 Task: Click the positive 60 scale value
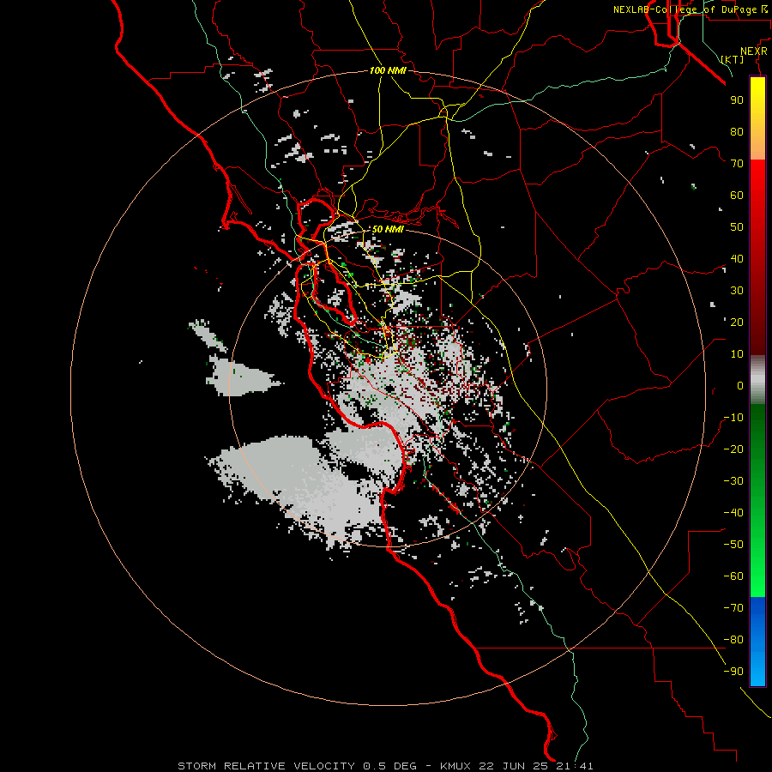click(x=737, y=195)
